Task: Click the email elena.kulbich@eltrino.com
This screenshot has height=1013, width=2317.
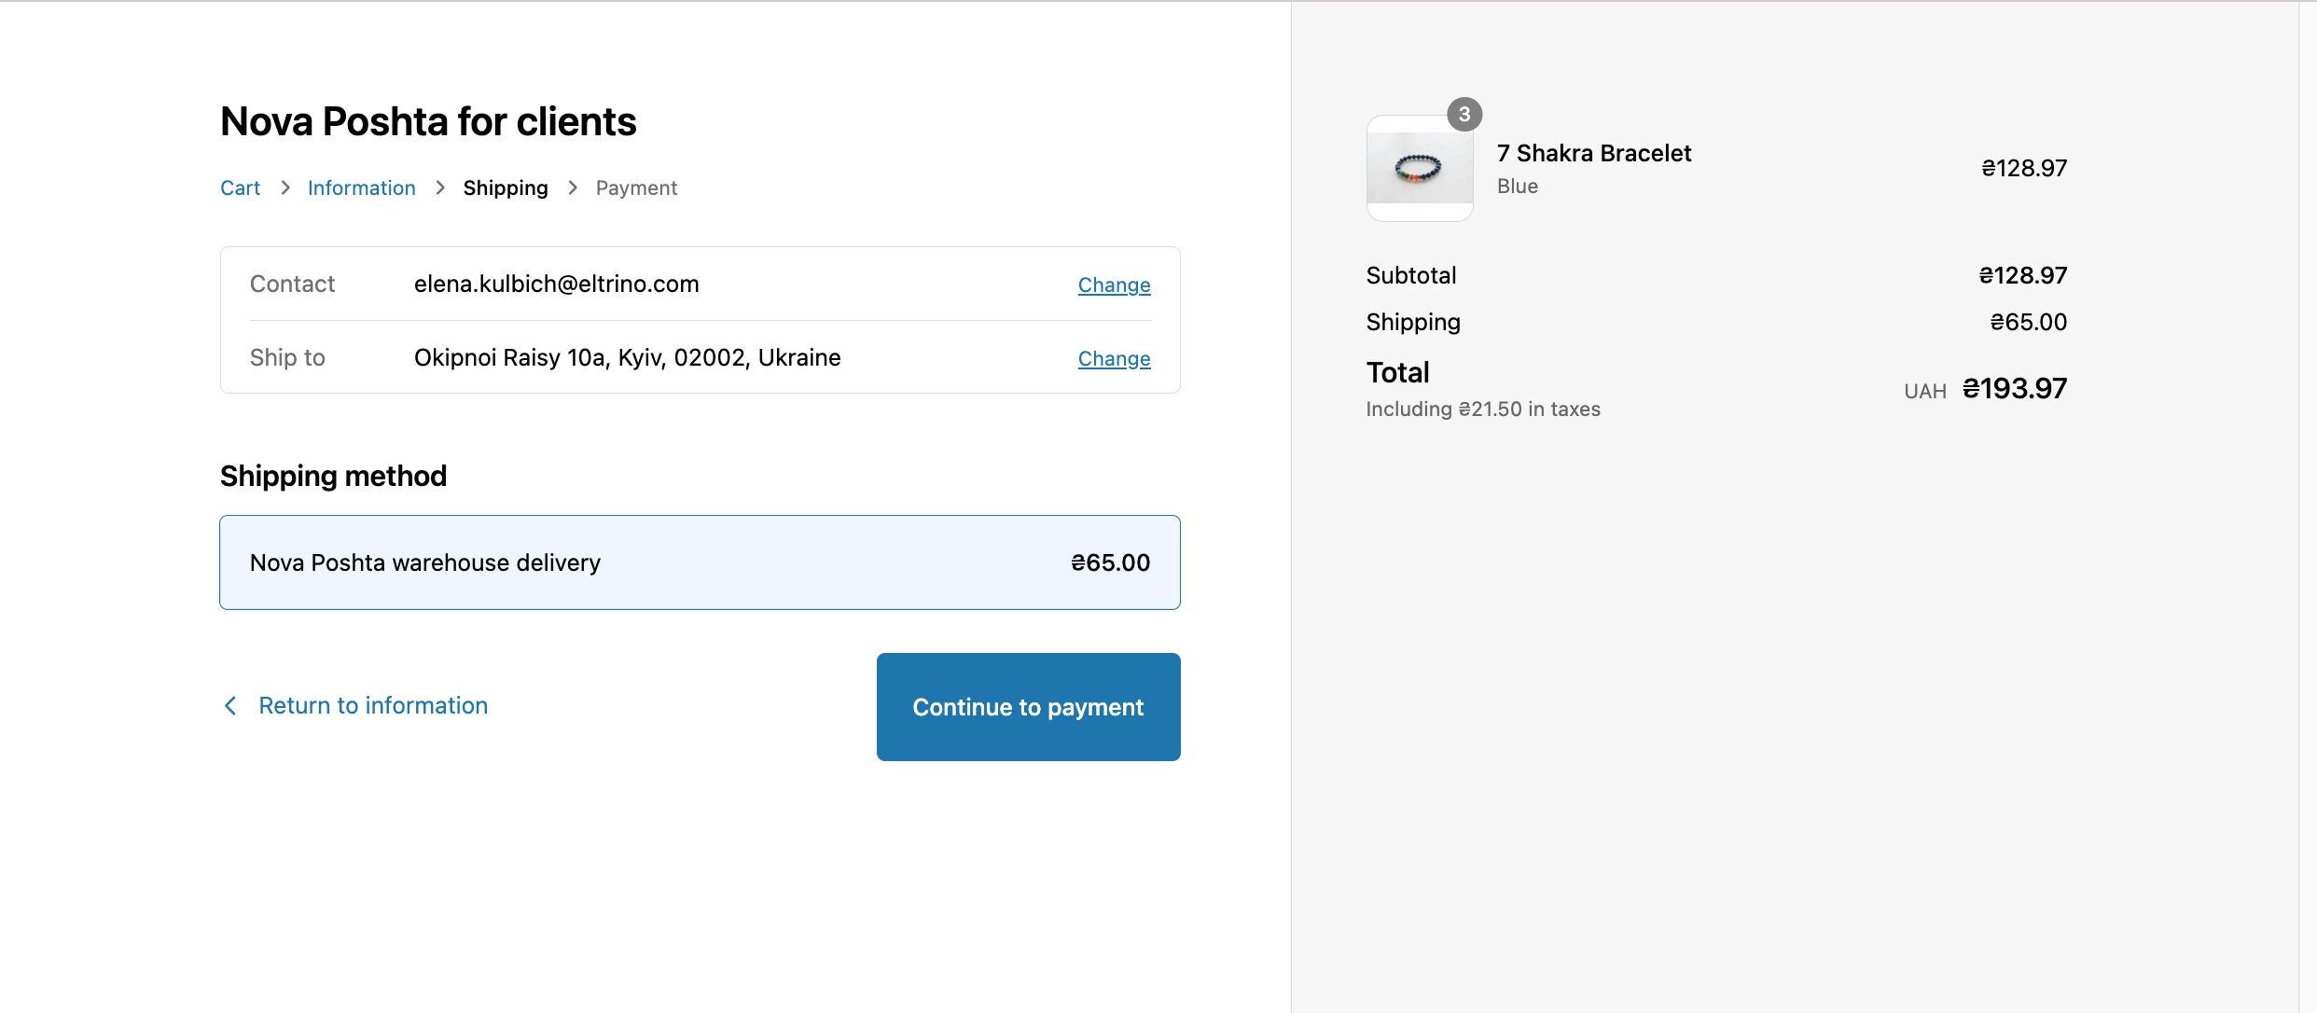Action: coord(556,284)
